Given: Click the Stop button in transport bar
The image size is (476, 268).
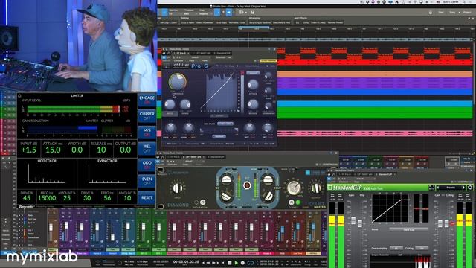Looking at the screenshot, I should pos(230,263).
